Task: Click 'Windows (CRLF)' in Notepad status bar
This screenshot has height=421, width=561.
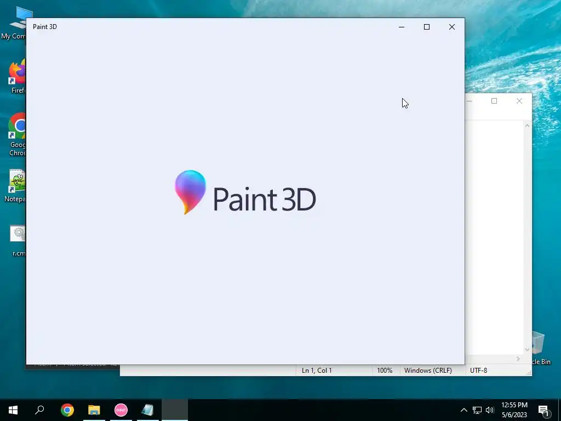Action: pyautogui.click(x=428, y=371)
